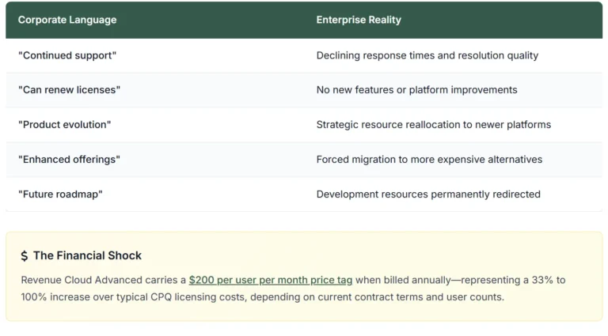Click the Corporate Language column header
Screen dimensions: 608x336
(x=67, y=20)
